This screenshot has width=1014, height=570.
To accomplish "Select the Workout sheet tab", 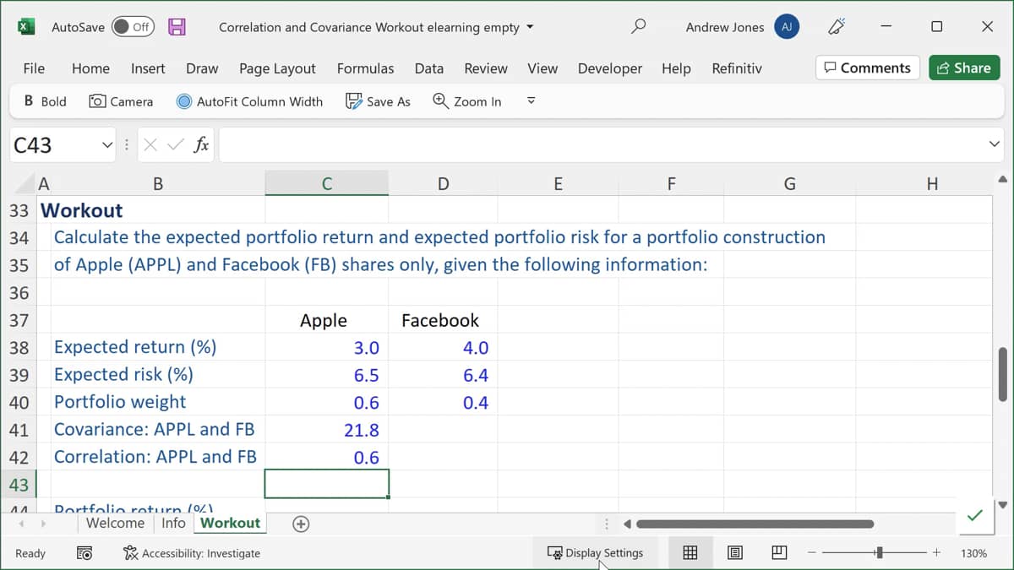I will [x=230, y=523].
